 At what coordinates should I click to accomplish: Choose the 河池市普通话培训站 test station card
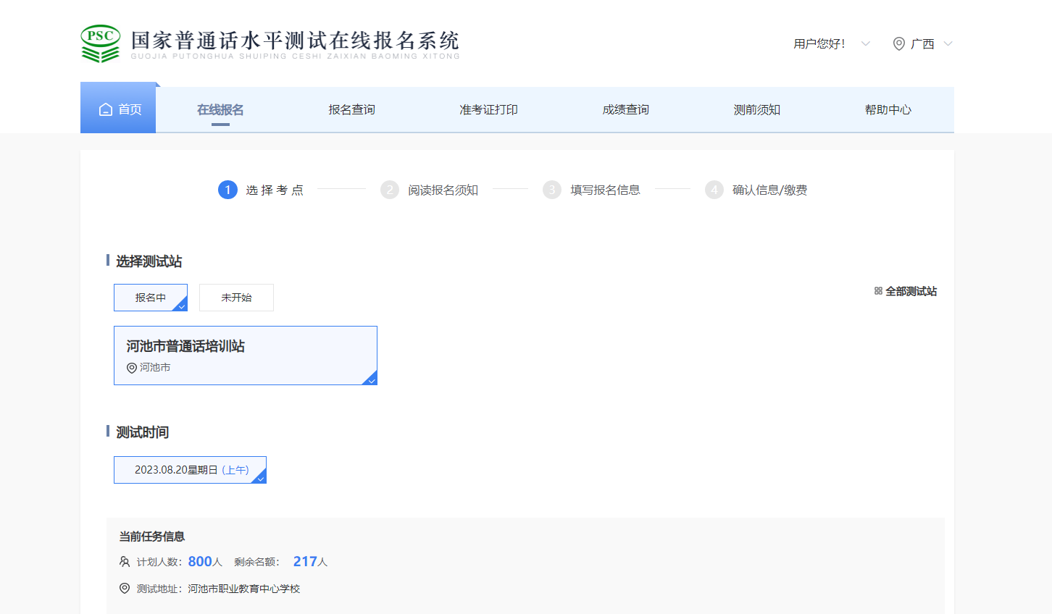click(246, 356)
